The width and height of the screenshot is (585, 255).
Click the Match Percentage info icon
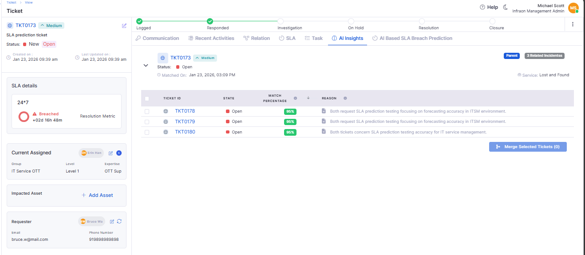click(295, 98)
